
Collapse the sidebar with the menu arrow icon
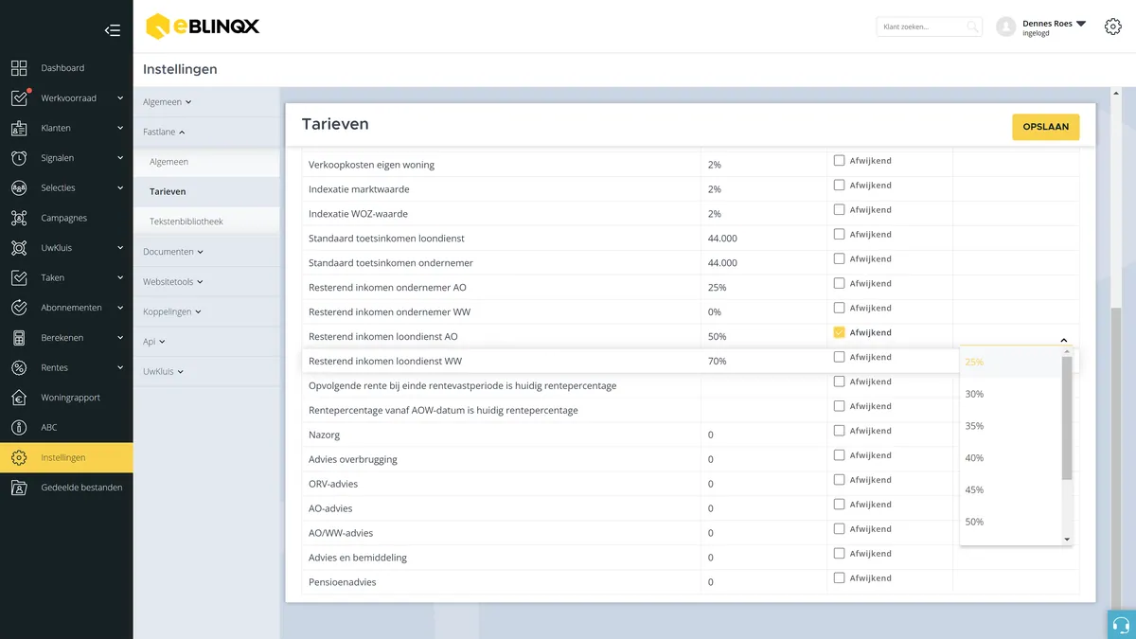coord(113,30)
